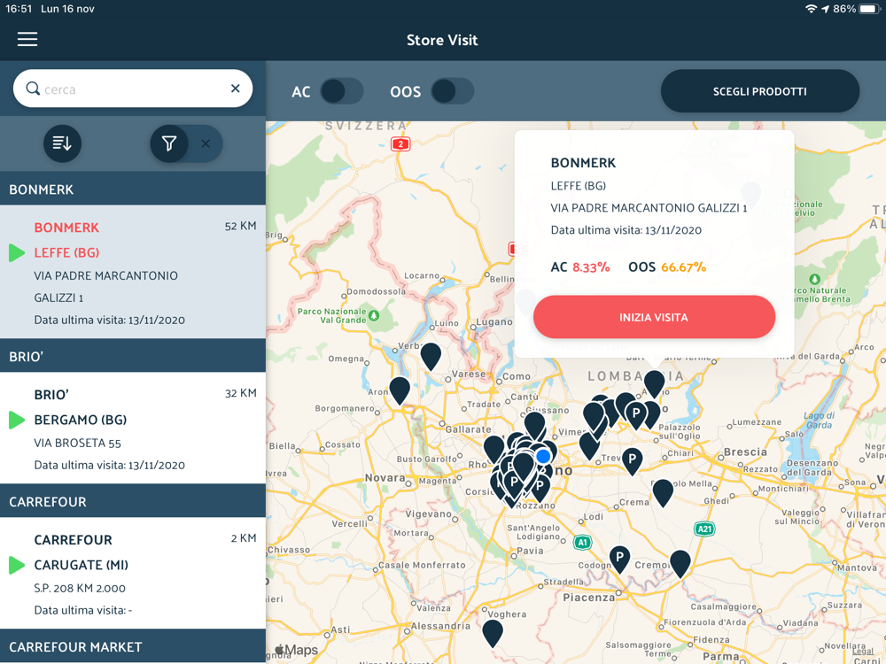Select CARREFOUR section header
The height and width of the screenshot is (664, 886).
133,501
